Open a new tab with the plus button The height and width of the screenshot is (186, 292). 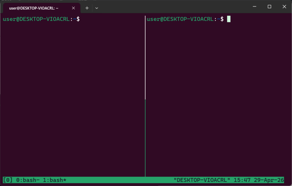(x=87, y=8)
